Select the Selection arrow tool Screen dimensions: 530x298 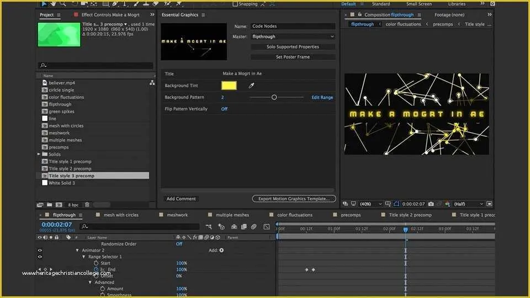[x=44, y=4]
